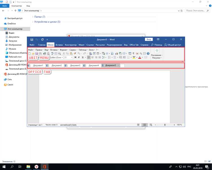Align text left using the toolbar icon
The width and height of the screenshot is (212, 170).
tap(89, 58)
